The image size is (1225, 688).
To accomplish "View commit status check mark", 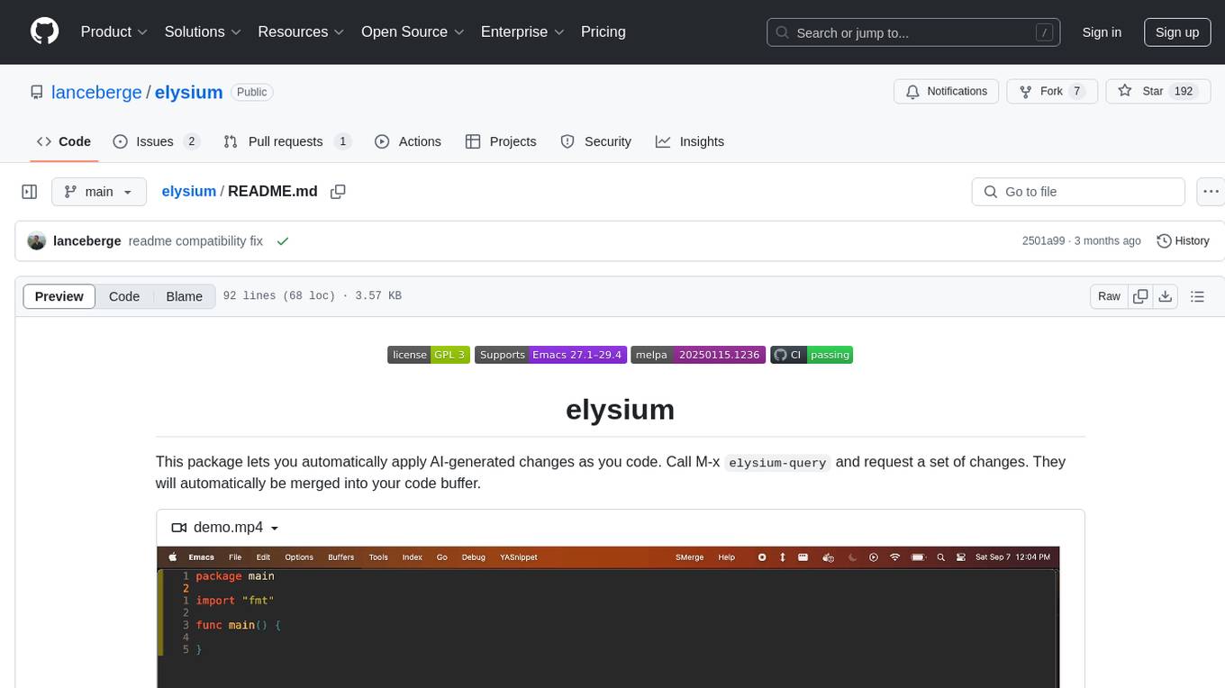I will 283,241.
